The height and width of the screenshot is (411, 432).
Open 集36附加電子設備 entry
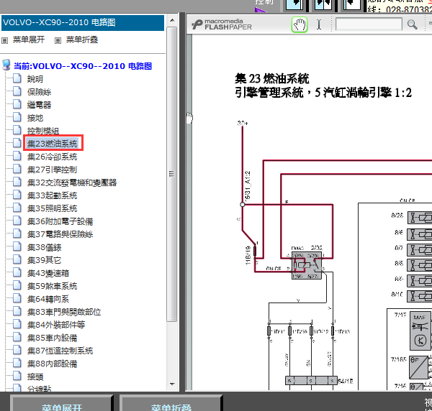point(60,221)
